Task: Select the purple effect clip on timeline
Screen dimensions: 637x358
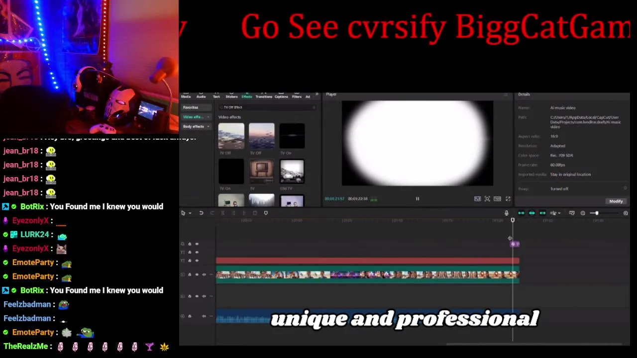Action: coord(516,244)
